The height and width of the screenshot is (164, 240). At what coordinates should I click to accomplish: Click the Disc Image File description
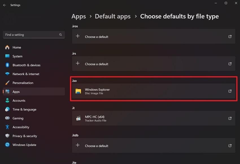94,93
